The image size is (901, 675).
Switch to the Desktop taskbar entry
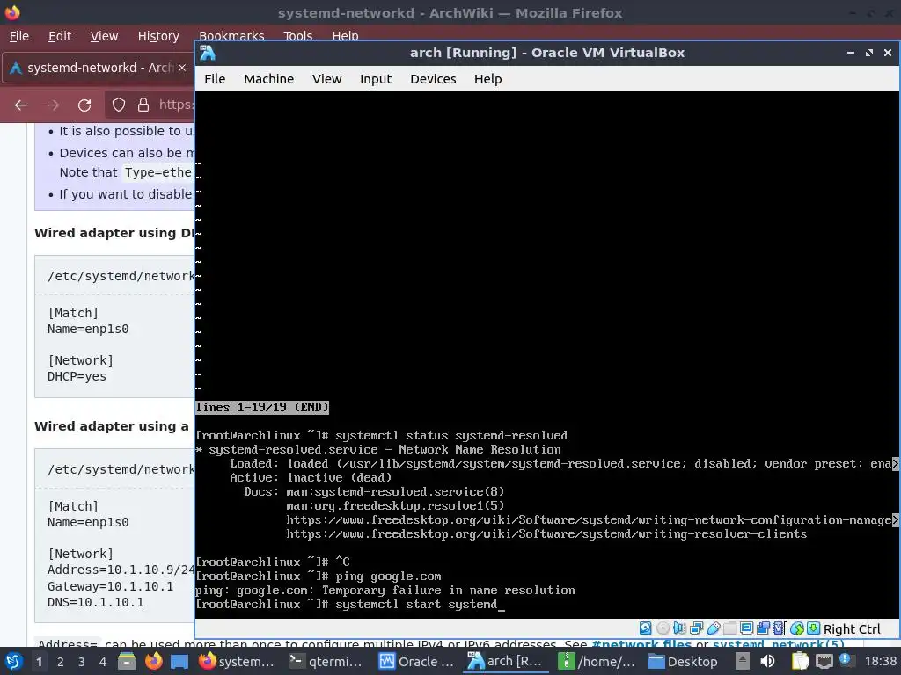pos(683,661)
